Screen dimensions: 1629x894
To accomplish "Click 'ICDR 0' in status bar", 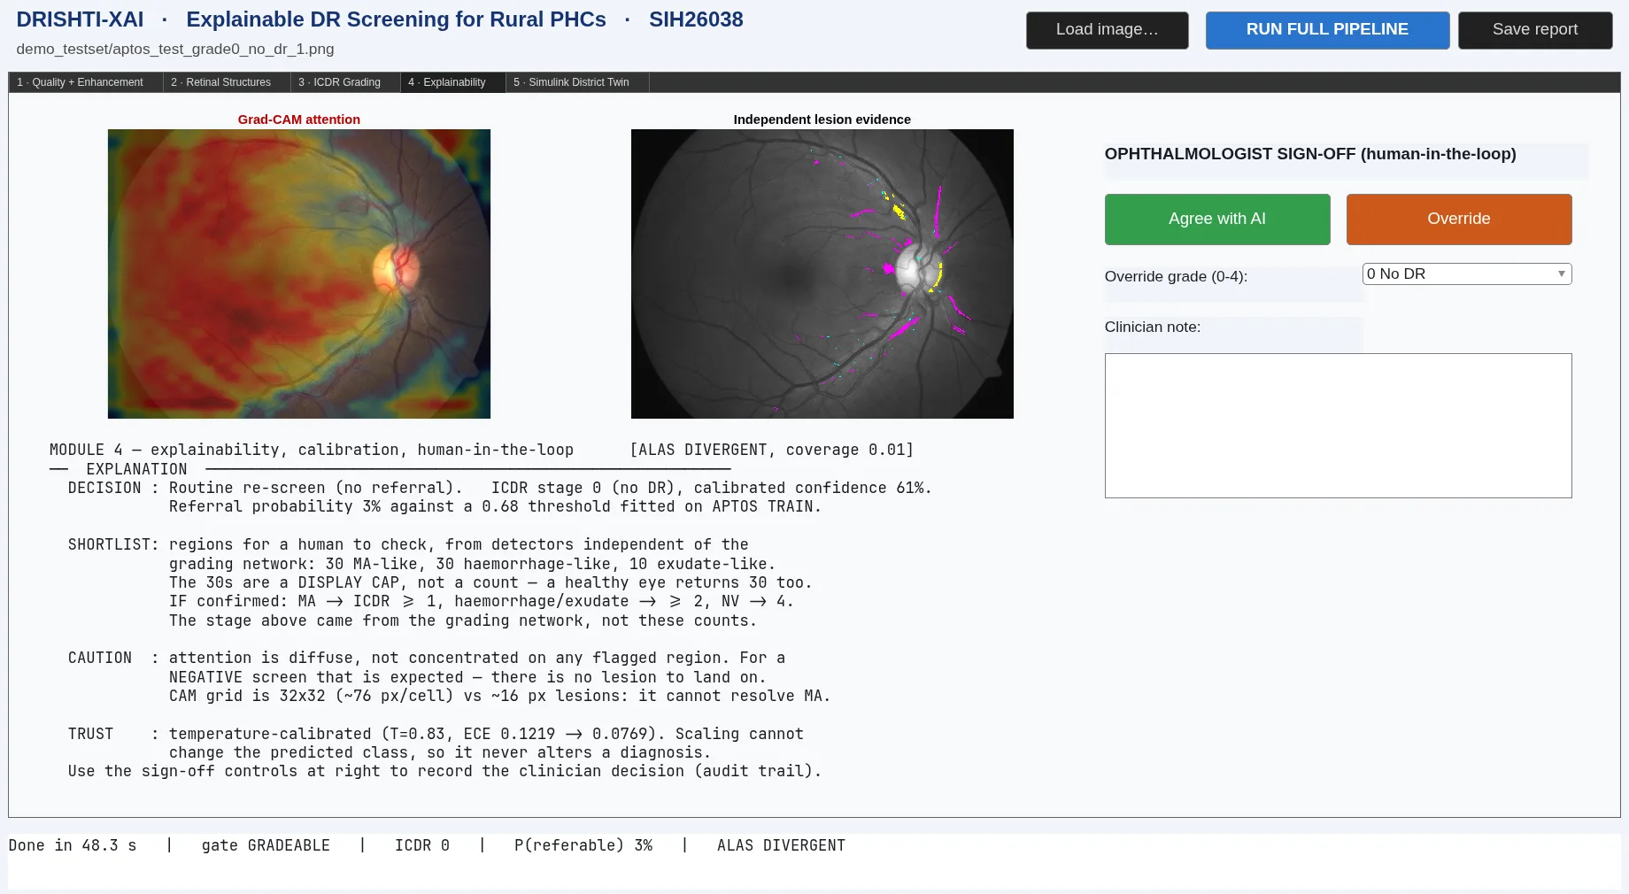I will coord(422,845).
